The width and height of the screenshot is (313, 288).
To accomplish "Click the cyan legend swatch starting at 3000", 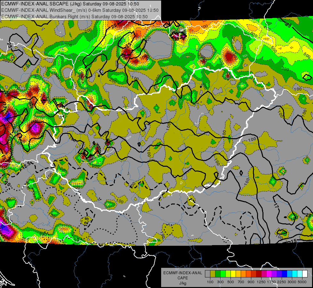I will [x=295, y=274].
